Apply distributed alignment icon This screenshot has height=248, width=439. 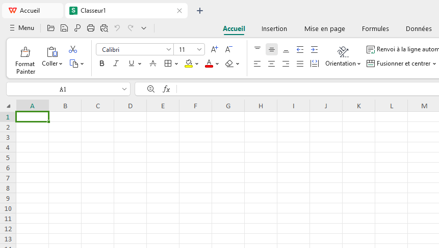pos(315,64)
